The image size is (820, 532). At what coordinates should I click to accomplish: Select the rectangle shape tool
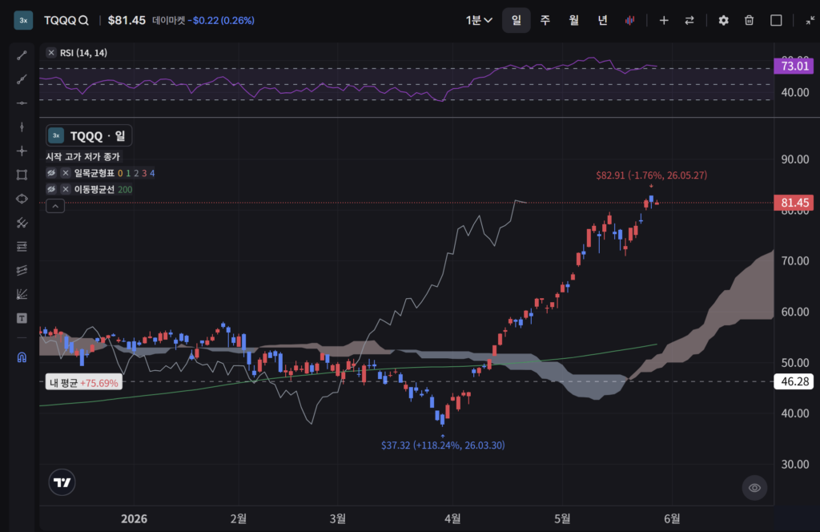click(22, 175)
